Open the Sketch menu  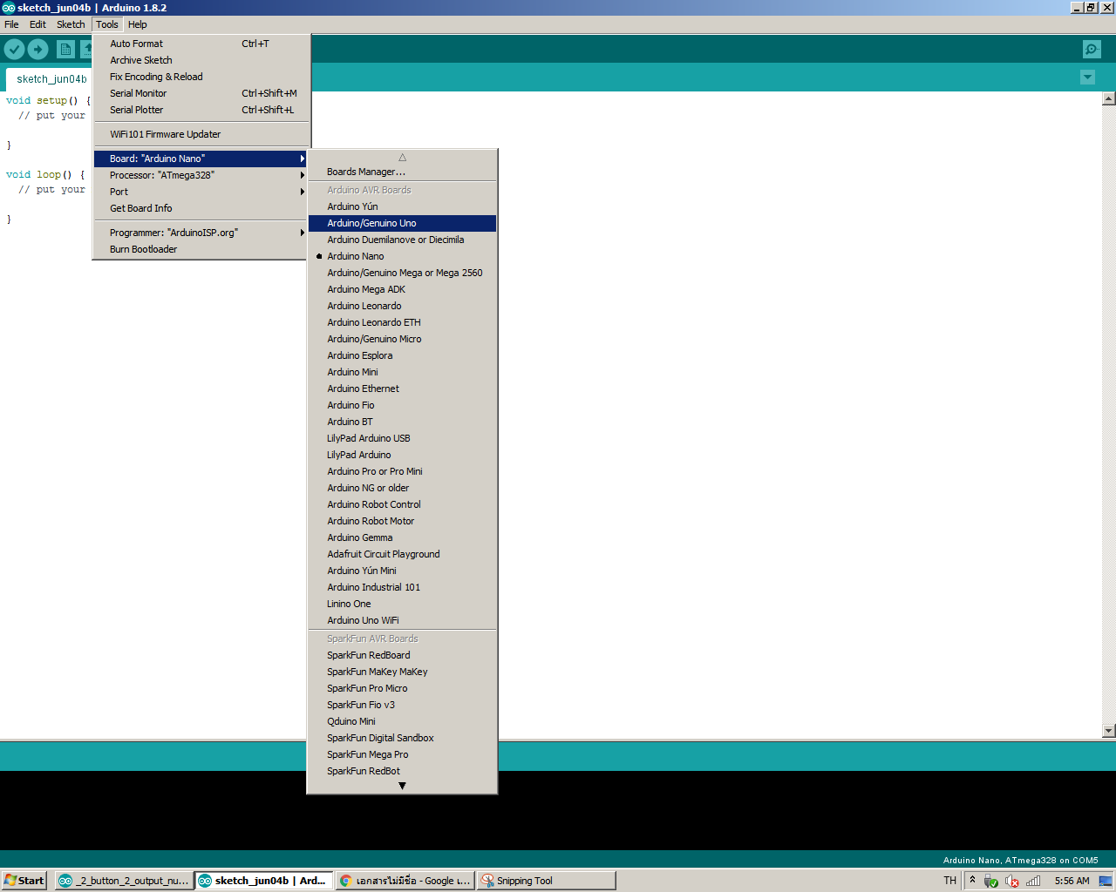point(71,24)
